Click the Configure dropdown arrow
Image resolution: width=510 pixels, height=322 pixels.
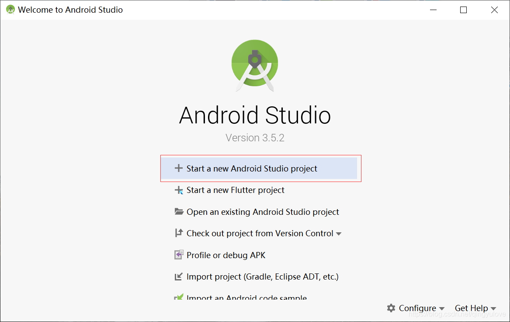pyautogui.click(x=442, y=308)
